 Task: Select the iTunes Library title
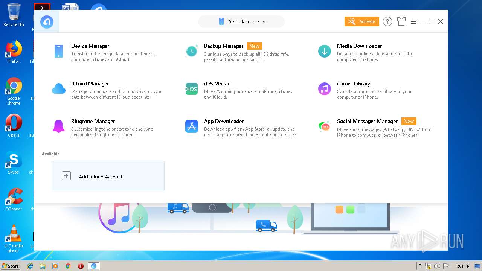coord(354,84)
